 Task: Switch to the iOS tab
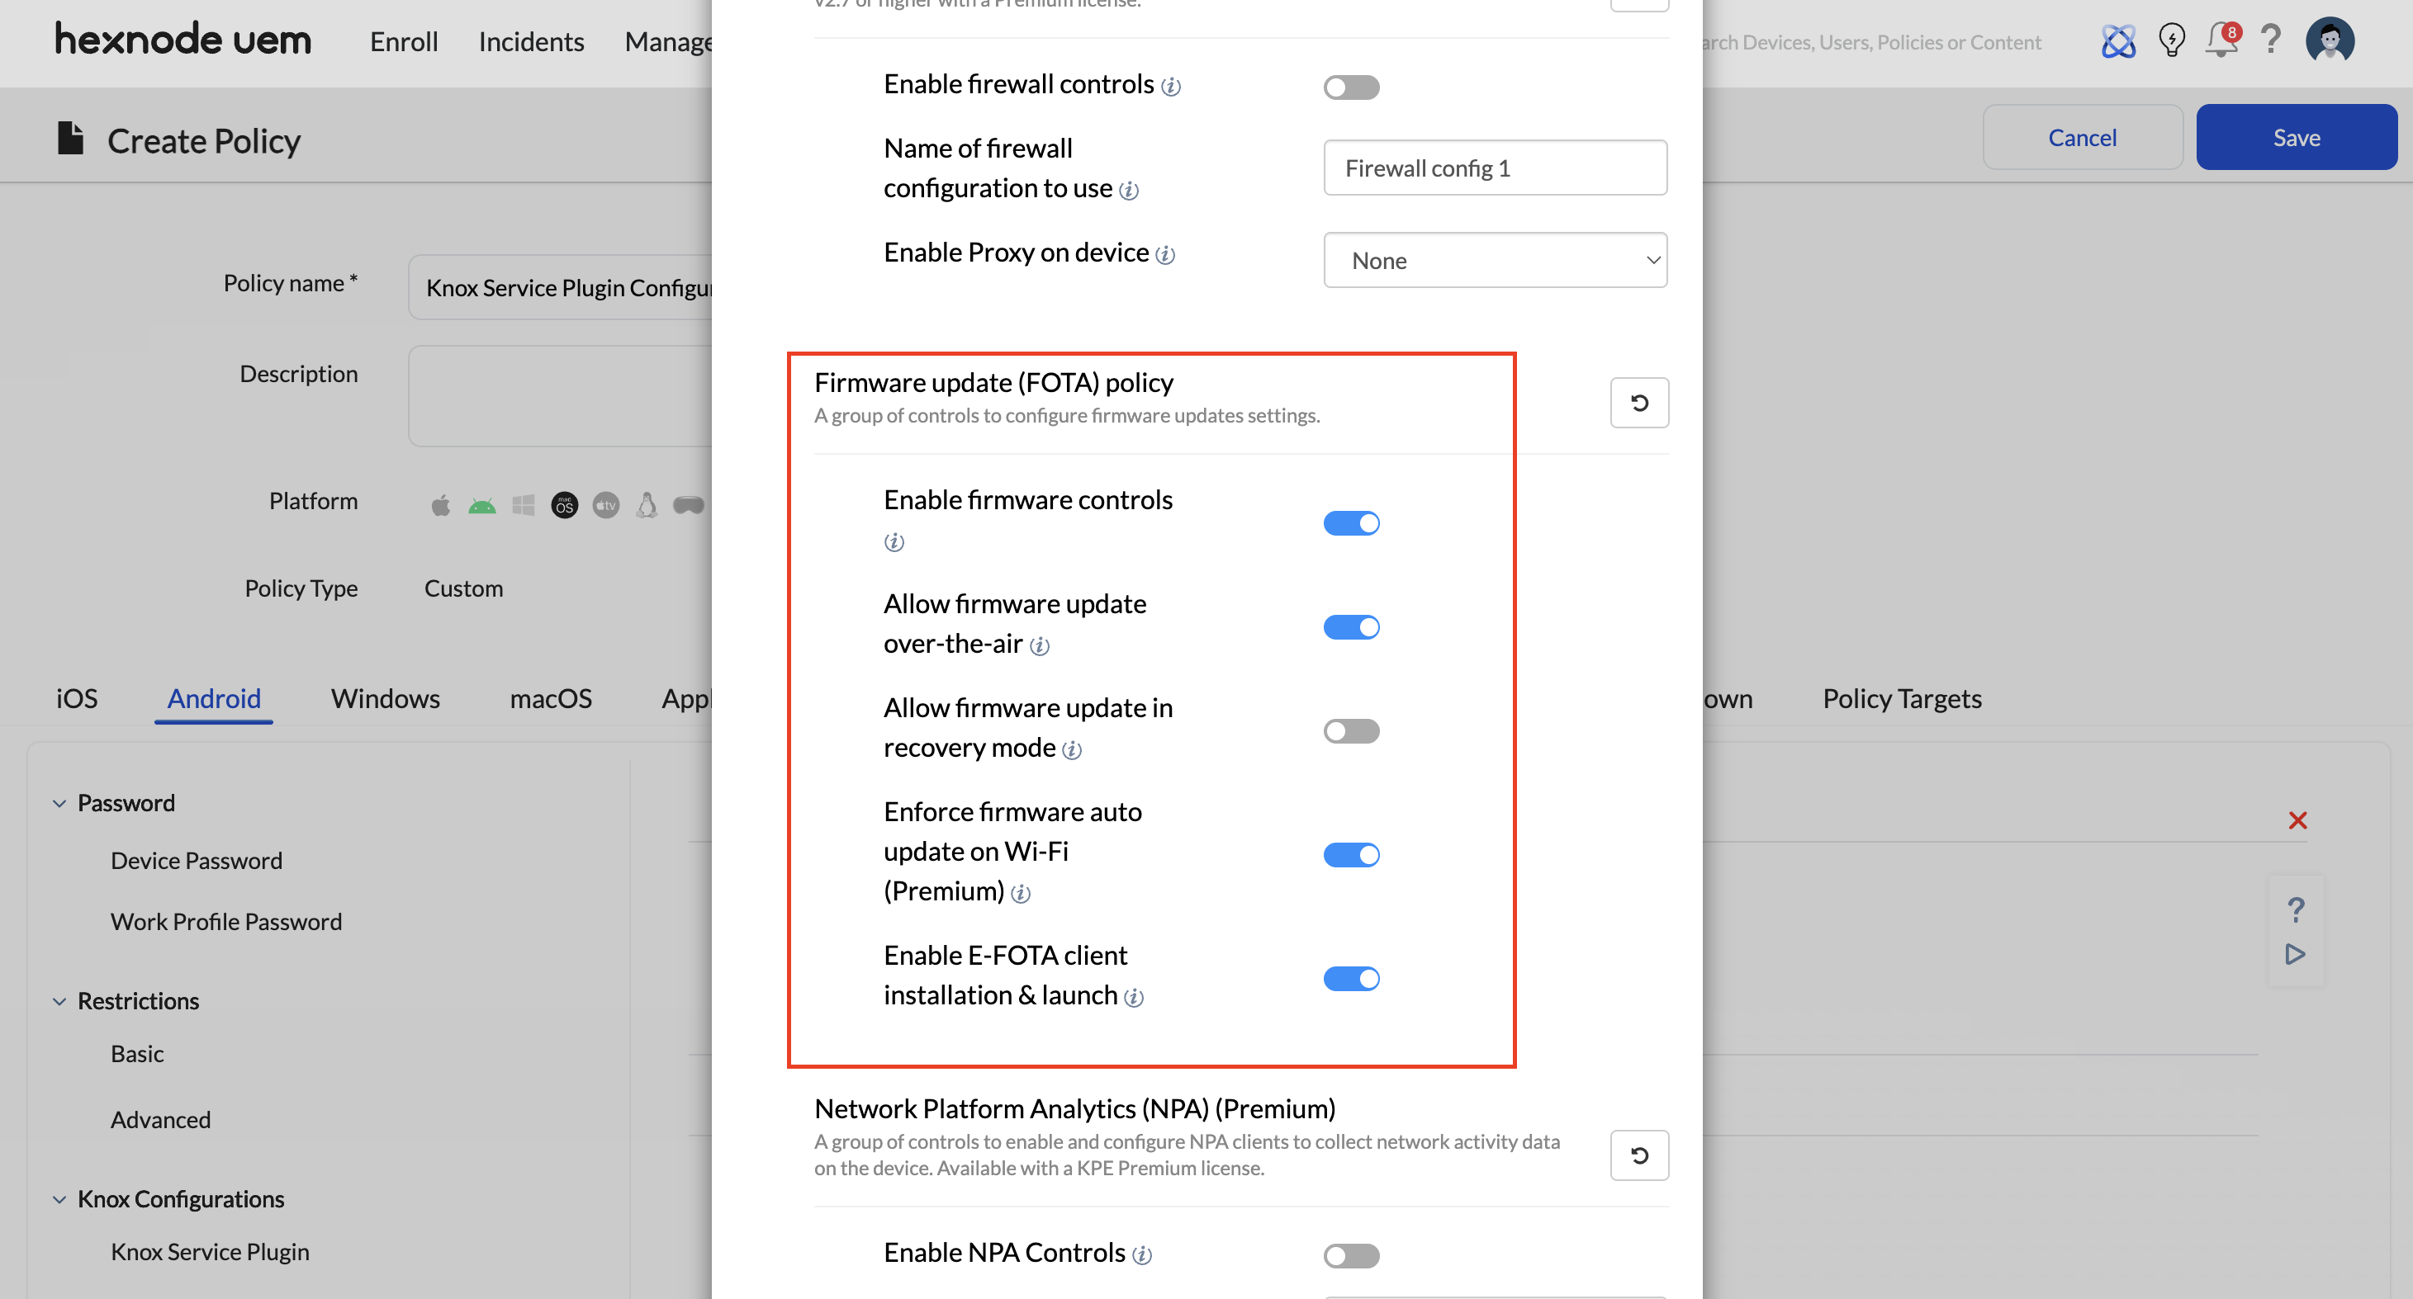(76, 699)
